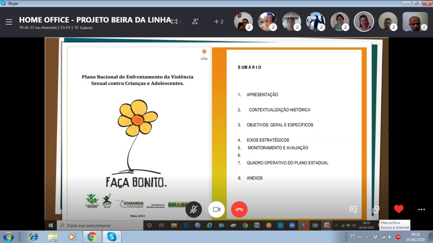Toggle the video camera button
Viewport: 433px width, 243px height.
click(216, 210)
